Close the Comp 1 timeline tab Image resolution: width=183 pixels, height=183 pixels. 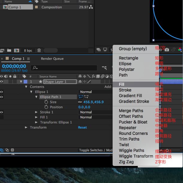2,59
